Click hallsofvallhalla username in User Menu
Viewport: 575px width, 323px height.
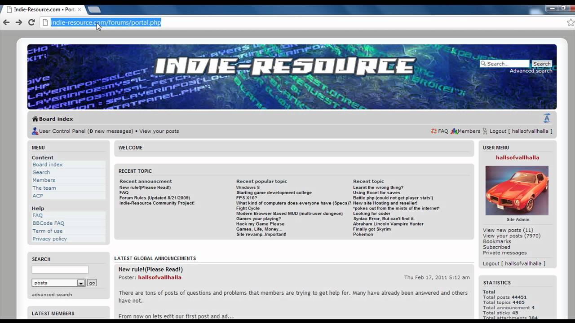click(517, 157)
